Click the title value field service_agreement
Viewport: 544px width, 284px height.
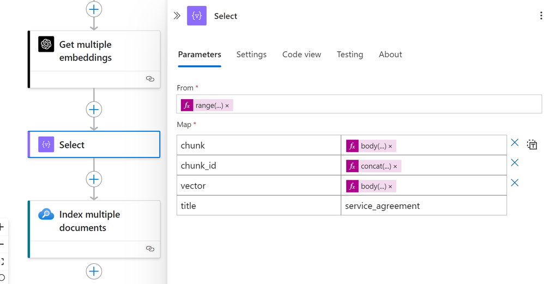point(424,206)
